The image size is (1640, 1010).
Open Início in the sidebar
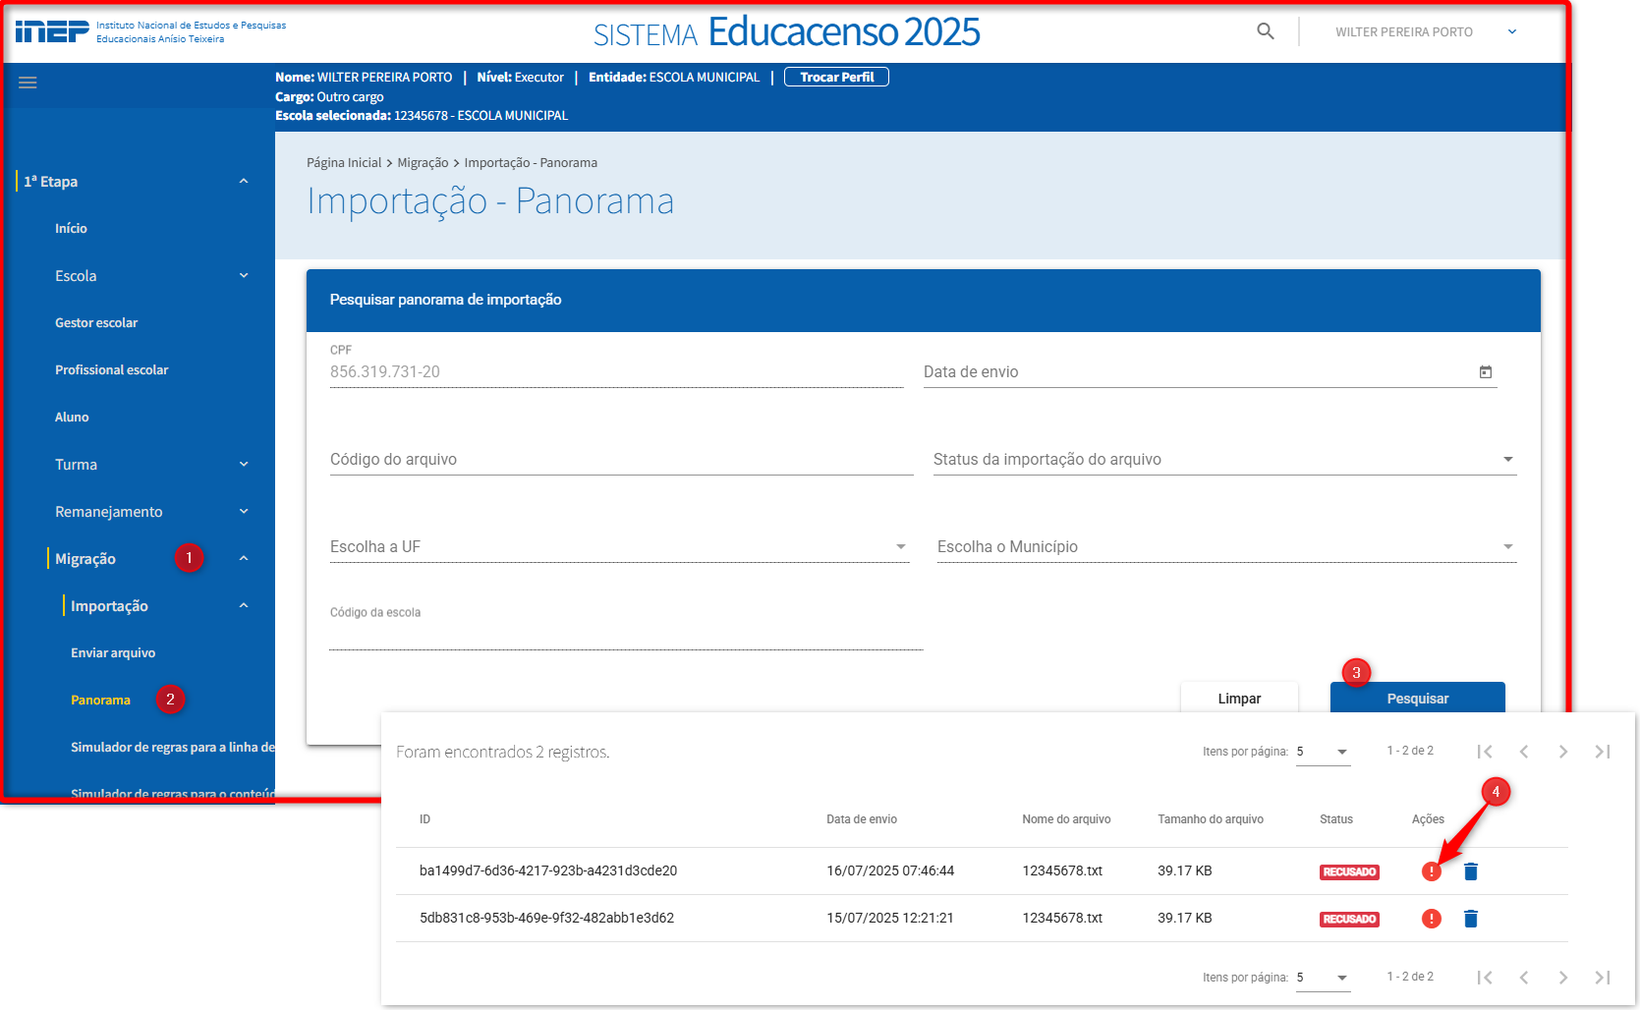[x=71, y=229]
